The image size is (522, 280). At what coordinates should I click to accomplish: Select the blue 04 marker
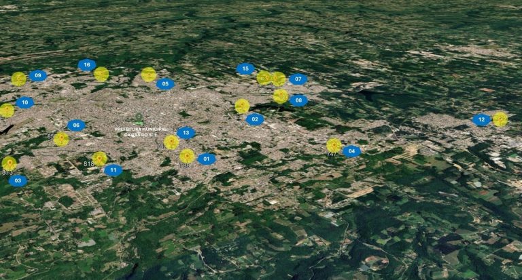(351, 151)
